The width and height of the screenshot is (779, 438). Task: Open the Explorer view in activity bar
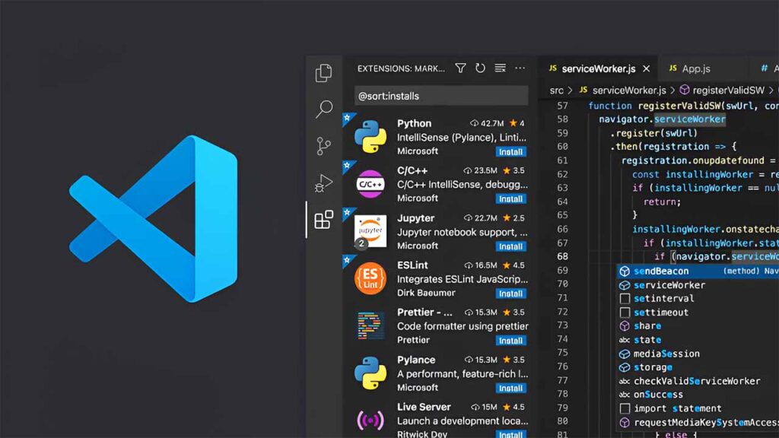pyautogui.click(x=323, y=73)
